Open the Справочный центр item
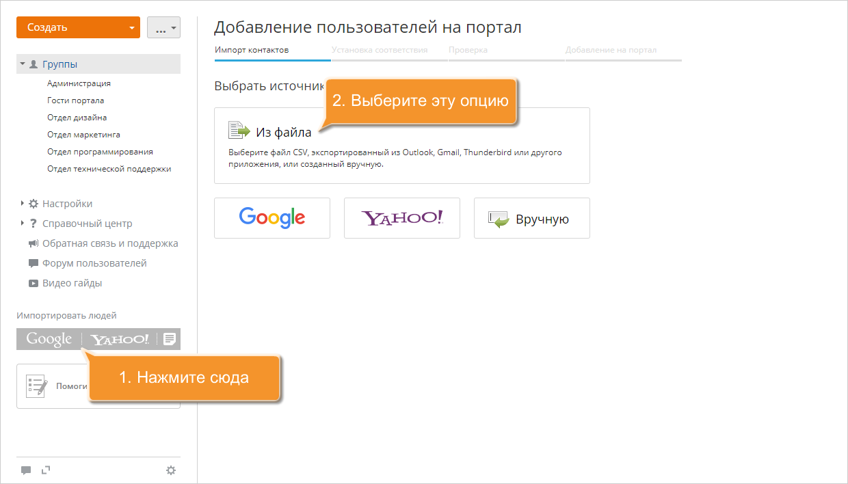This screenshot has width=848, height=484. [88, 224]
